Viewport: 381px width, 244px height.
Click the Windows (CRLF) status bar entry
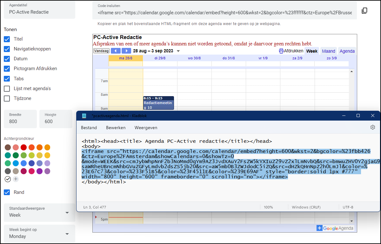tap(306, 207)
